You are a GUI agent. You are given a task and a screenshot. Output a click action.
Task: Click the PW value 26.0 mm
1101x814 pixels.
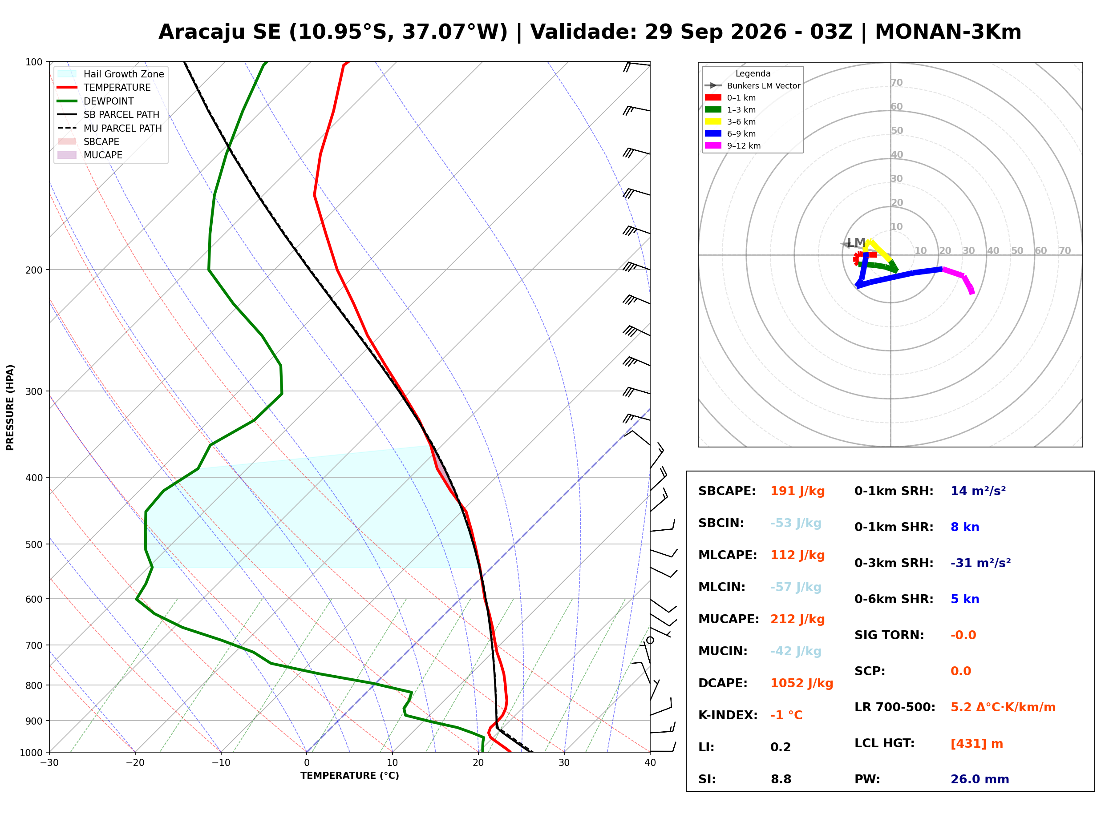[x=979, y=779]
